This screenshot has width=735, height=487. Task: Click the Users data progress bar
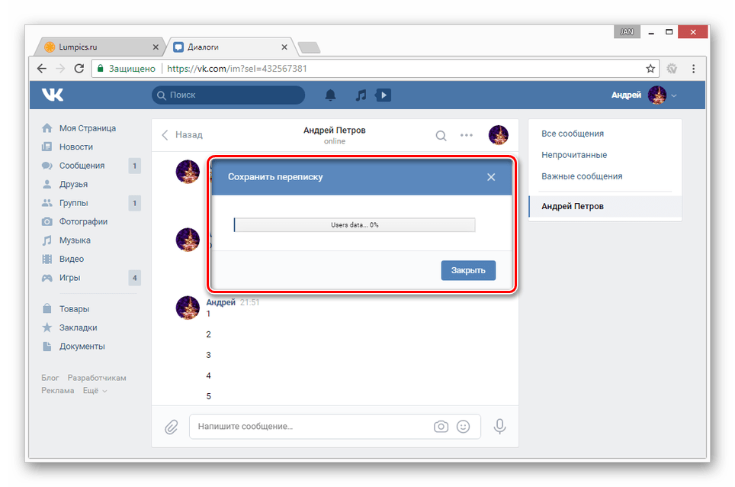click(355, 224)
